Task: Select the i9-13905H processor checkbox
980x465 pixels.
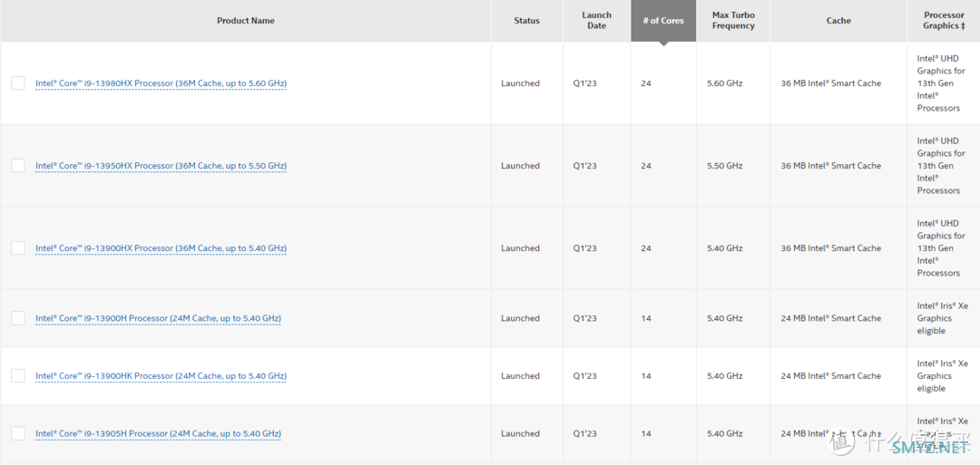Action: tap(18, 433)
